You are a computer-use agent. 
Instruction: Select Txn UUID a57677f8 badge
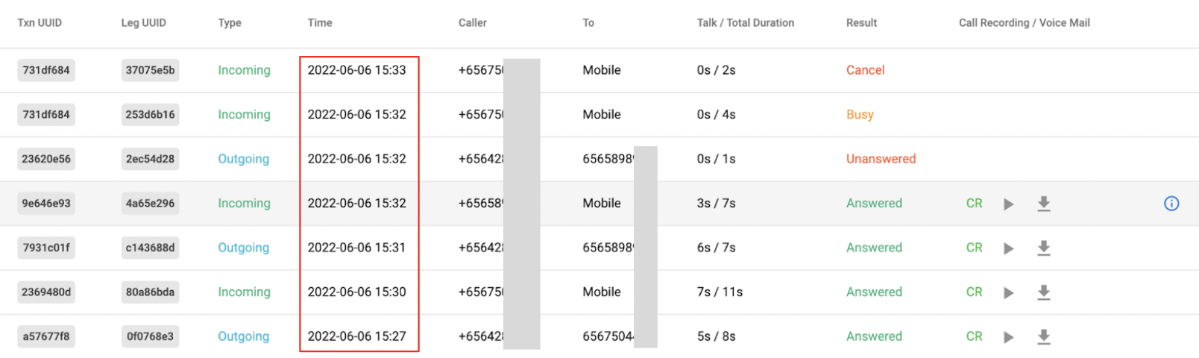(46, 336)
